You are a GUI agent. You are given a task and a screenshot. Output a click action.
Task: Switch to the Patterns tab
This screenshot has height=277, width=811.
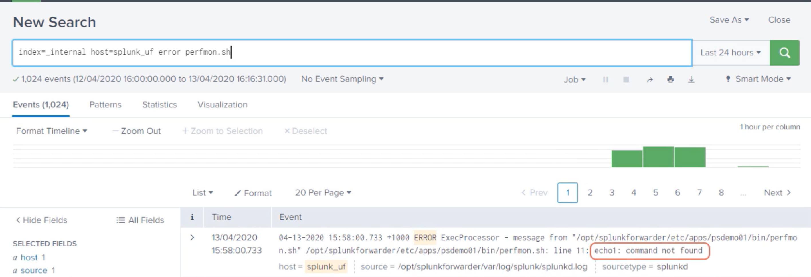tap(105, 105)
